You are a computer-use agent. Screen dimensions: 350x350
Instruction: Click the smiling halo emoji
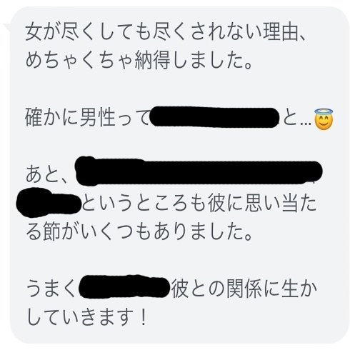point(324,119)
